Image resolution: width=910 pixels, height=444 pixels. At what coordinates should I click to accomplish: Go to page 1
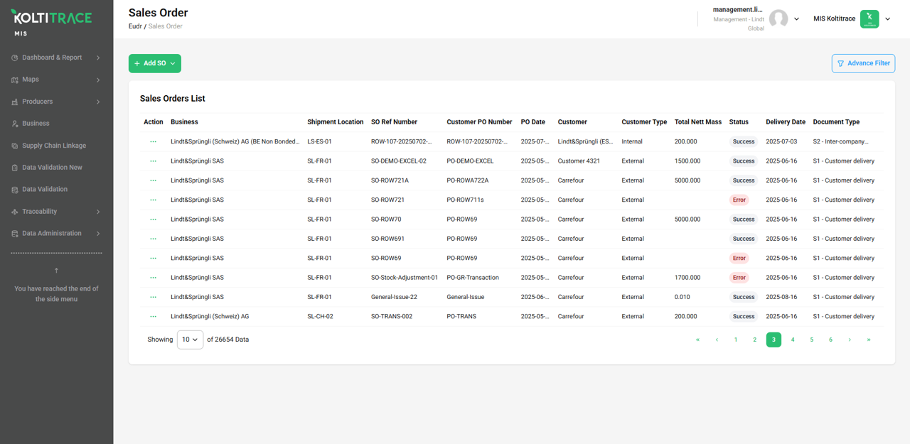pos(736,340)
